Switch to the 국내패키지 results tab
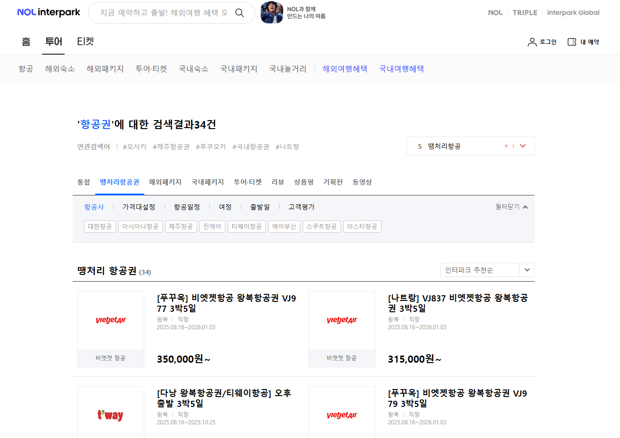This screenshot has height=438, width=620. point(207,182)
